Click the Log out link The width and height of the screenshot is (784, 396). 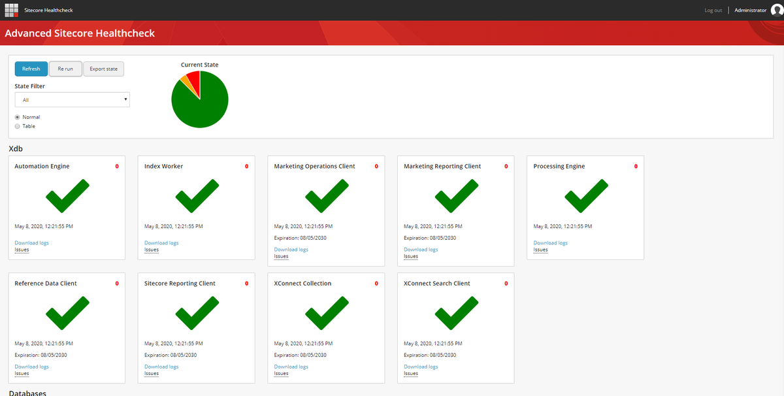pos(713,10)
